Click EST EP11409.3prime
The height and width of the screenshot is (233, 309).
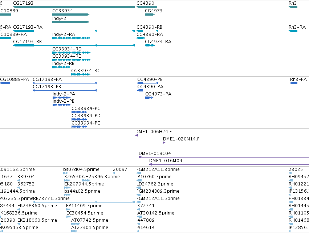68,209
